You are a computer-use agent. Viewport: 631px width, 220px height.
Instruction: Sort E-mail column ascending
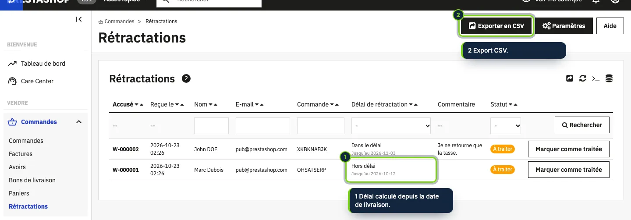(262, 105)
